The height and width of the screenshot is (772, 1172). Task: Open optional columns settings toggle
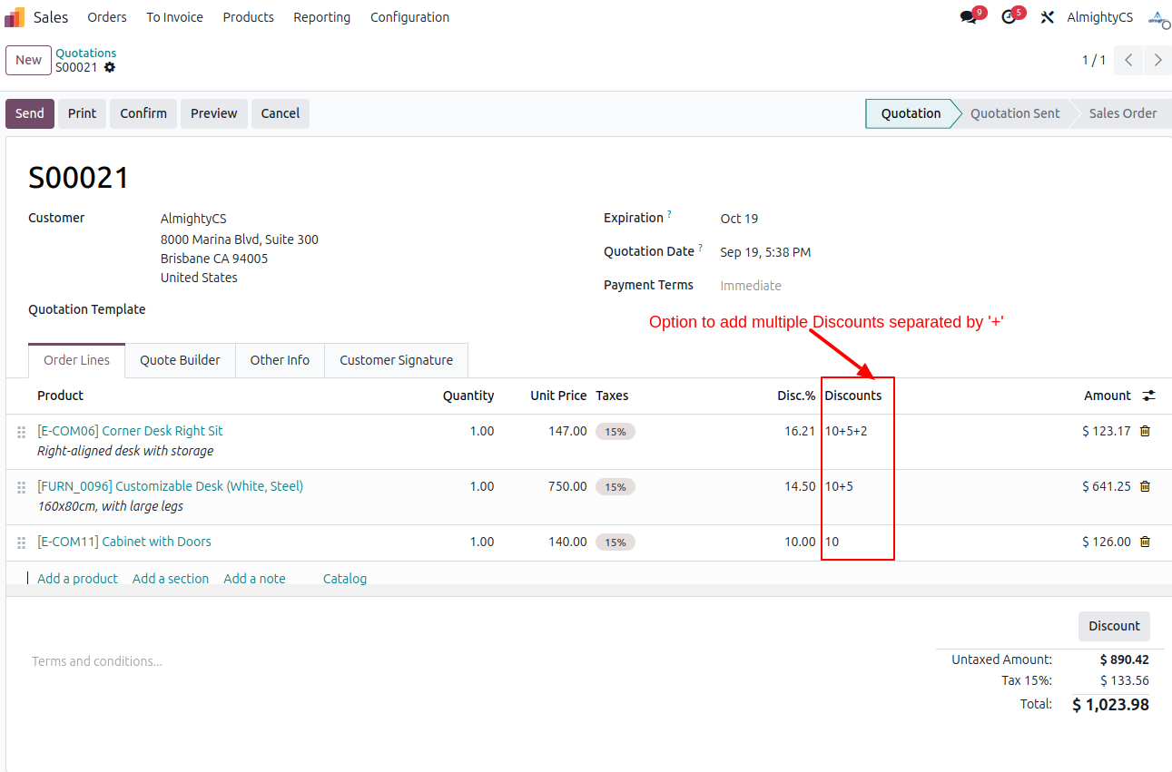coord(1149,396)
